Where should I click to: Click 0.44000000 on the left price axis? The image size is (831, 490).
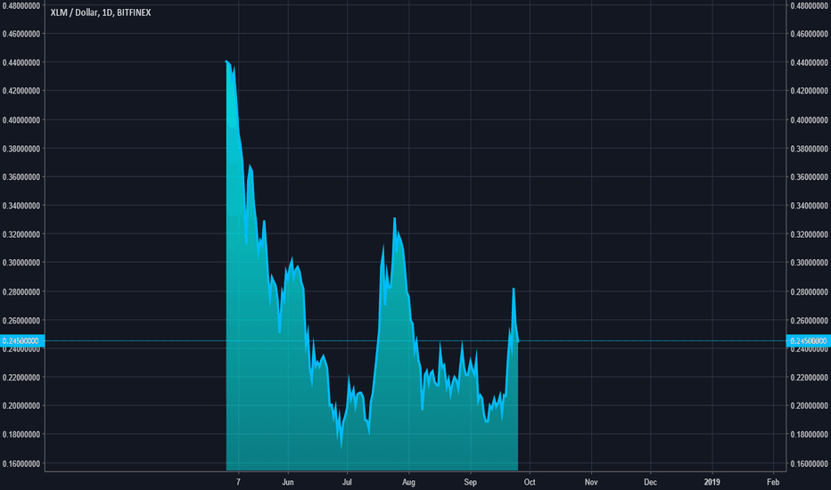[x=21, y=62]
